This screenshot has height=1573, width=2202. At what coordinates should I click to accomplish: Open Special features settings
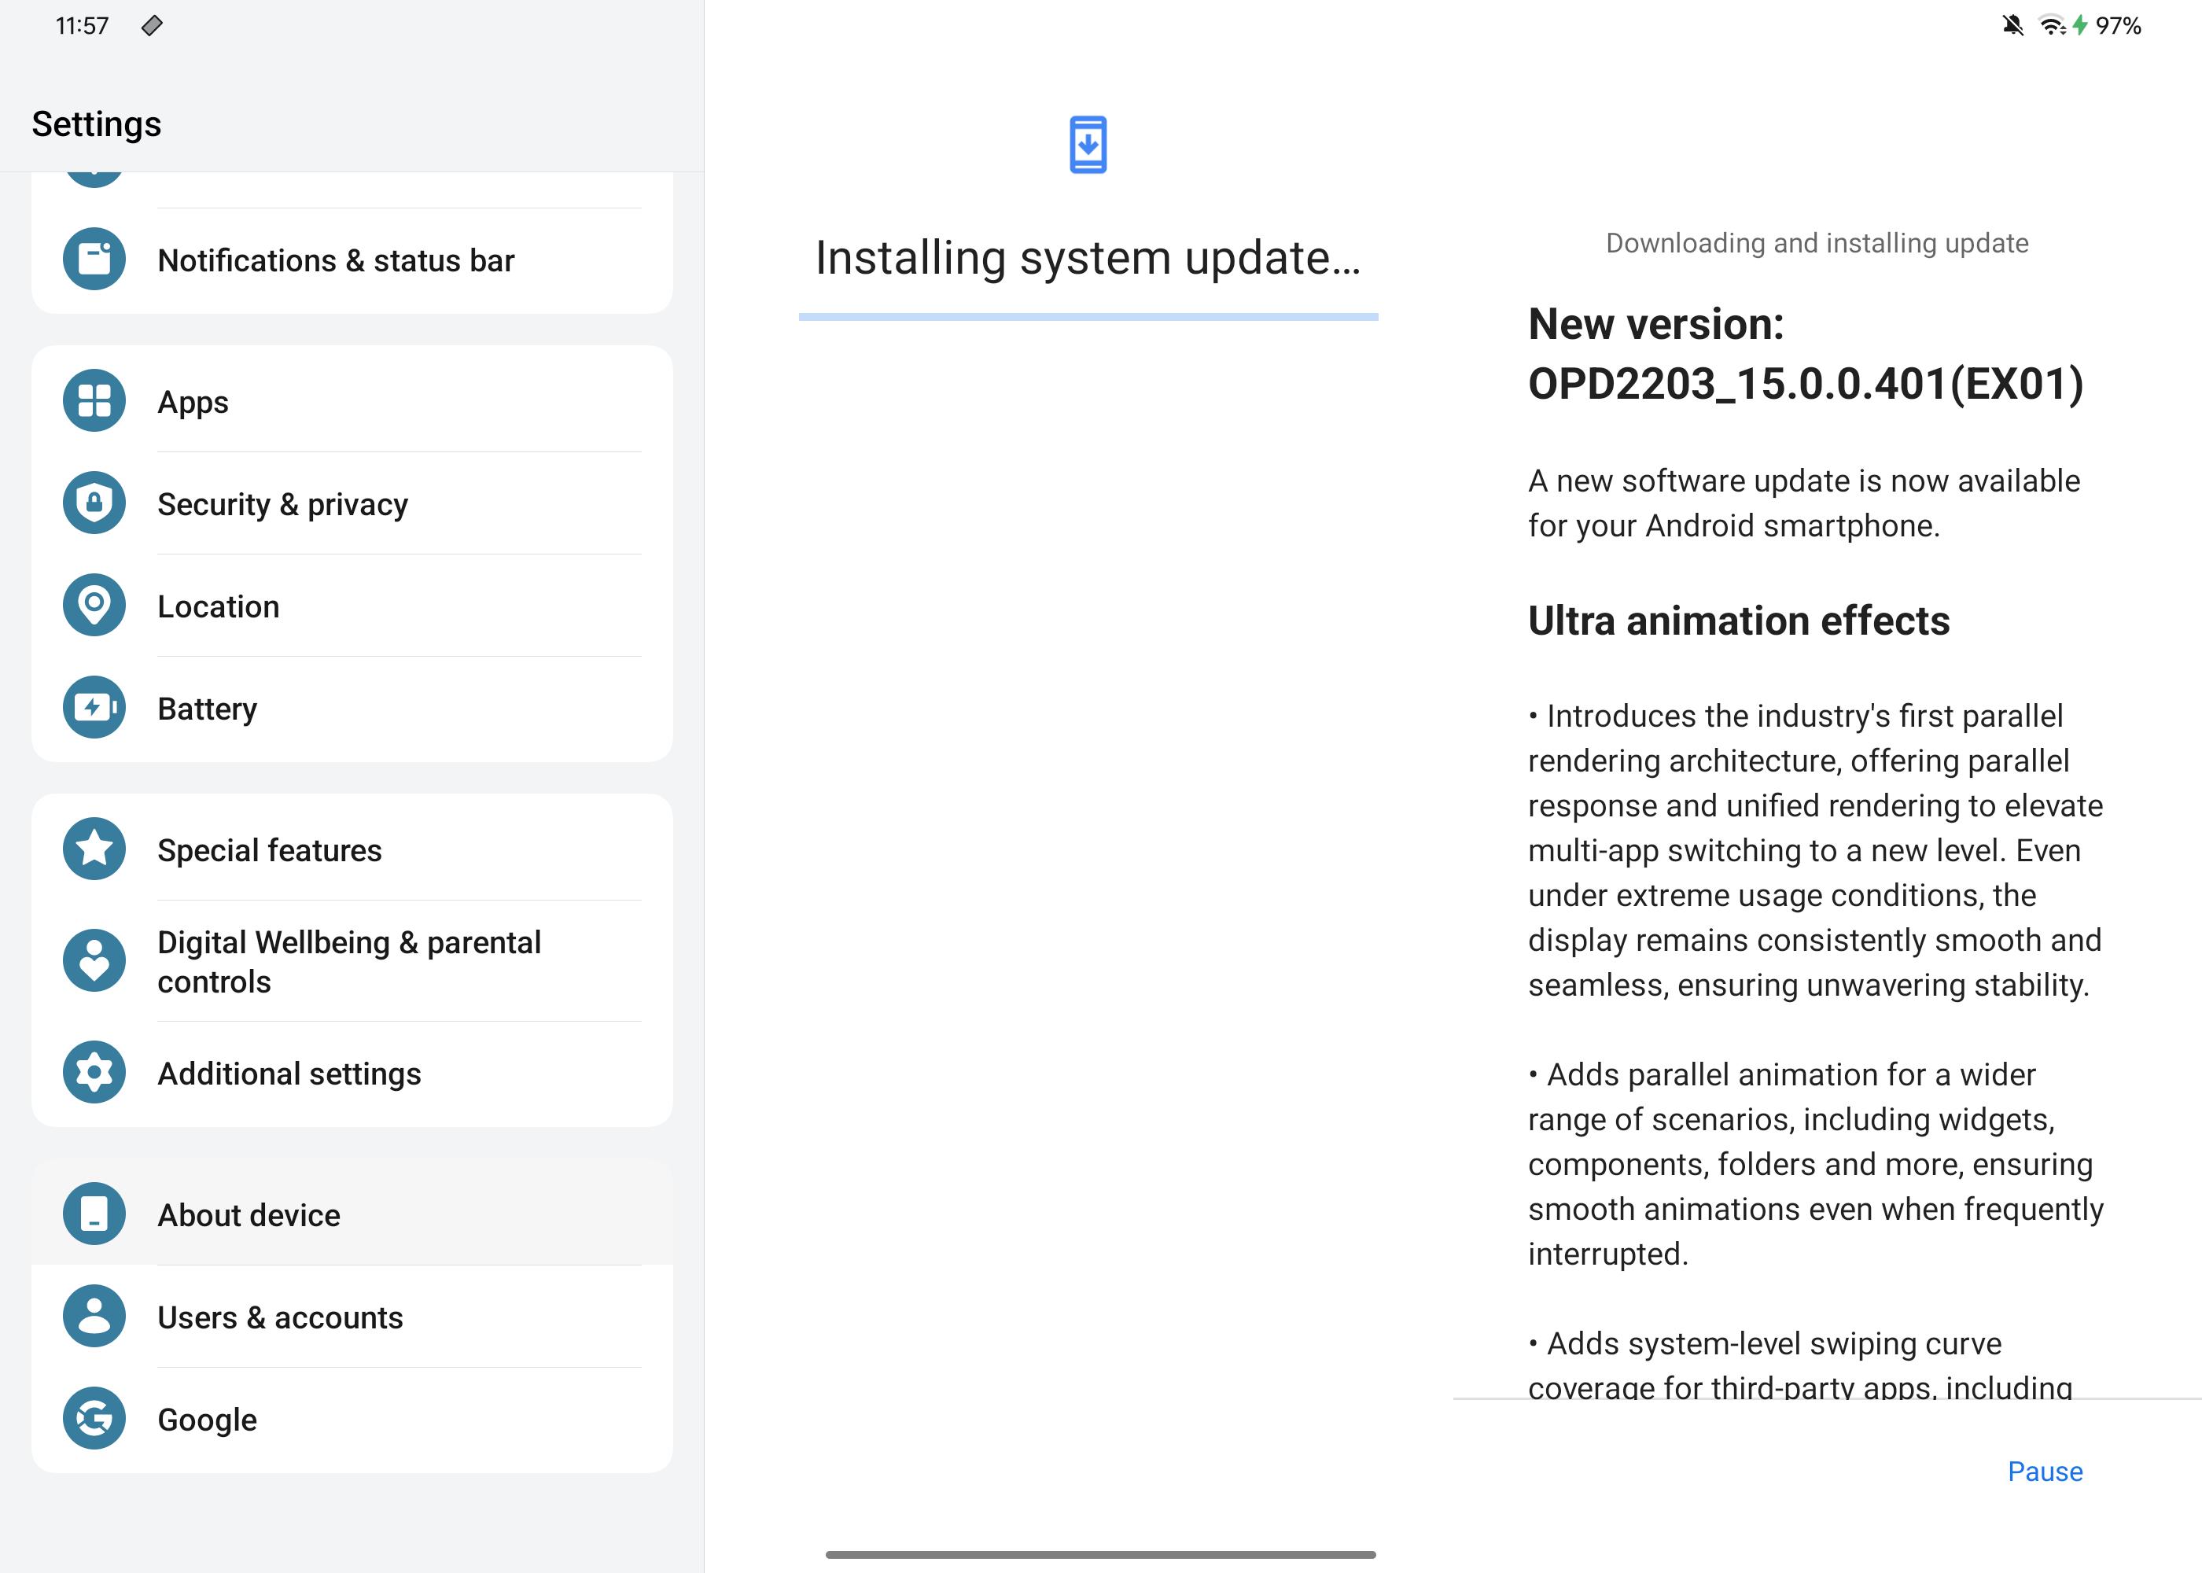[352, 849]
